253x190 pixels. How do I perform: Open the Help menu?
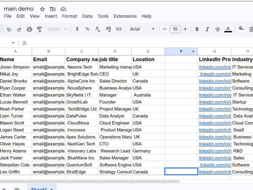(x=146, y=16)
